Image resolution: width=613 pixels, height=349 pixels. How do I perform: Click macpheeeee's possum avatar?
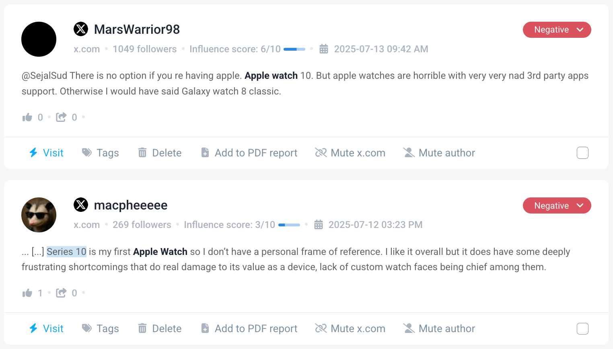(x=39, y=215)
